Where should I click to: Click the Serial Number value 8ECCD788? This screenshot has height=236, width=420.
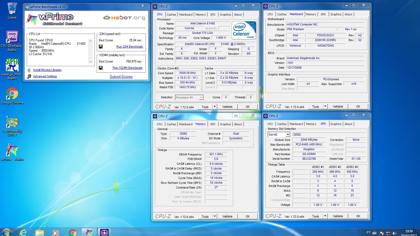pyautogui.click(x=309, y=159)
